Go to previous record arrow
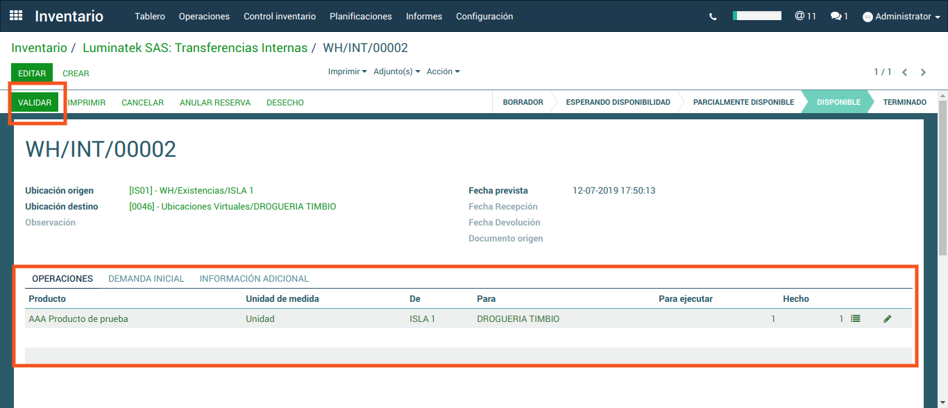The image size is (948, 408). tap(905, 72)
